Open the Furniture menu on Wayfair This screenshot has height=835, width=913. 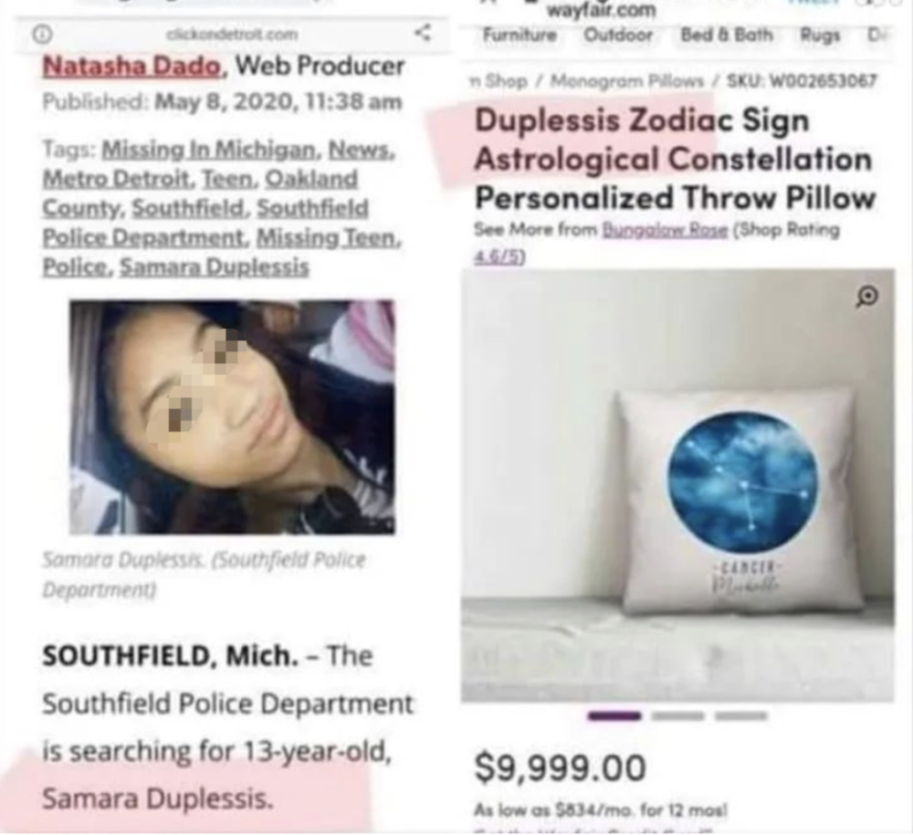tap(519, 35)
